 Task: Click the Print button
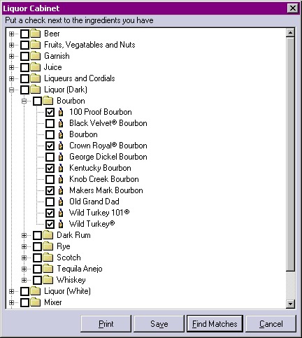pos(106,324)
